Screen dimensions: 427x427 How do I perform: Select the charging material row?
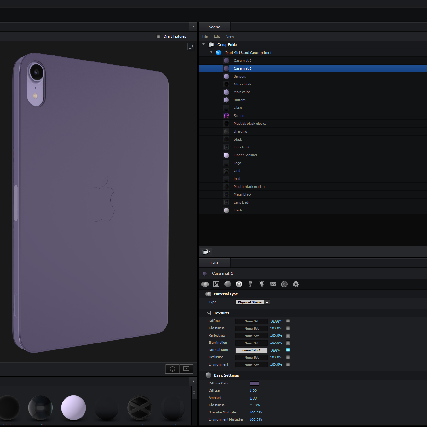(313, 131)
